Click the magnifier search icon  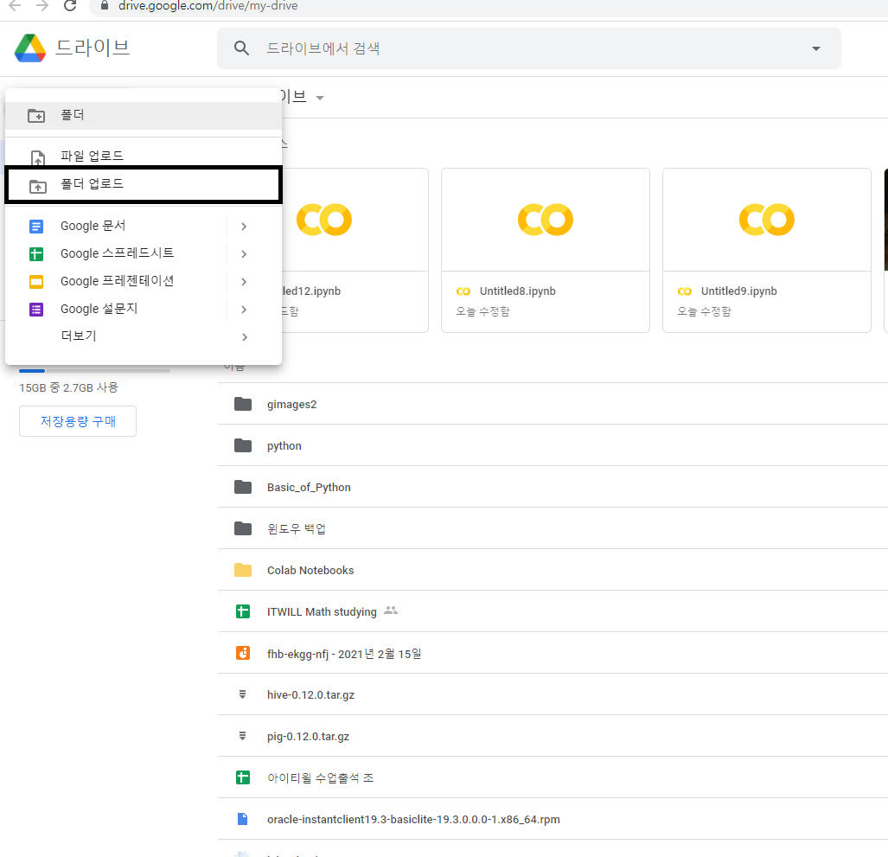(x=242, y=48)
